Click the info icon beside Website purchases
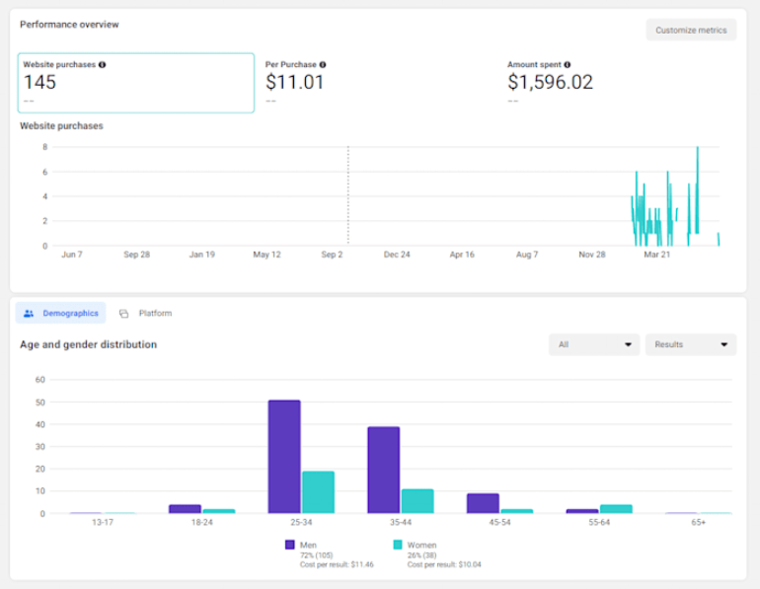The width and height of the screenshot is (760, 589). pyautogui.click(x=103, y=65)
